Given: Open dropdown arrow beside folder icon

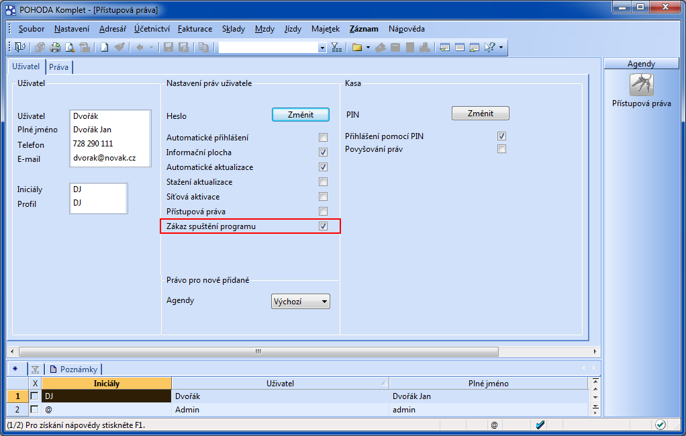Looking at the screenshot, I should point(368,47).
